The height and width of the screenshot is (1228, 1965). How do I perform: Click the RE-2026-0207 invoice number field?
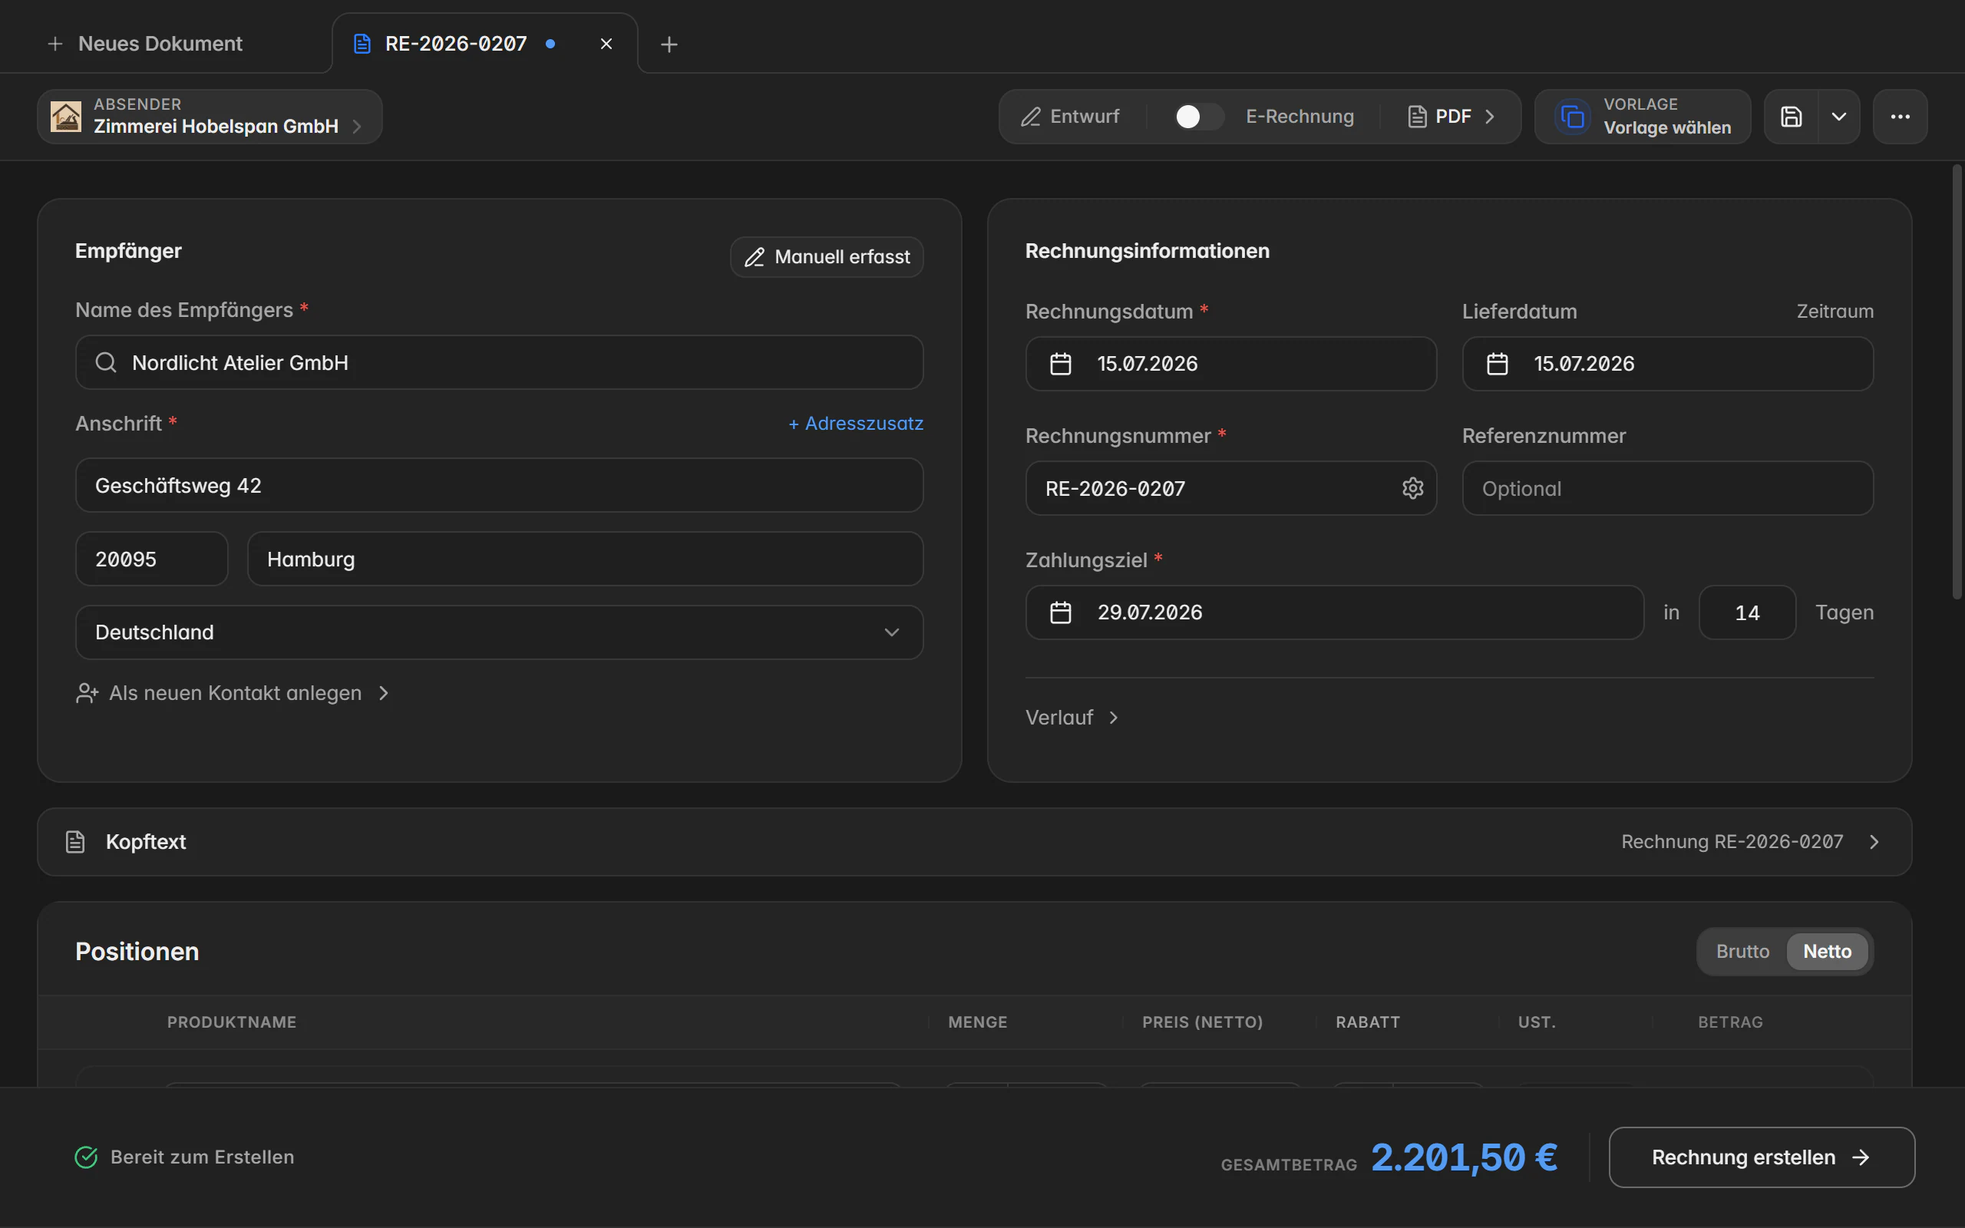pos(1231,488)
